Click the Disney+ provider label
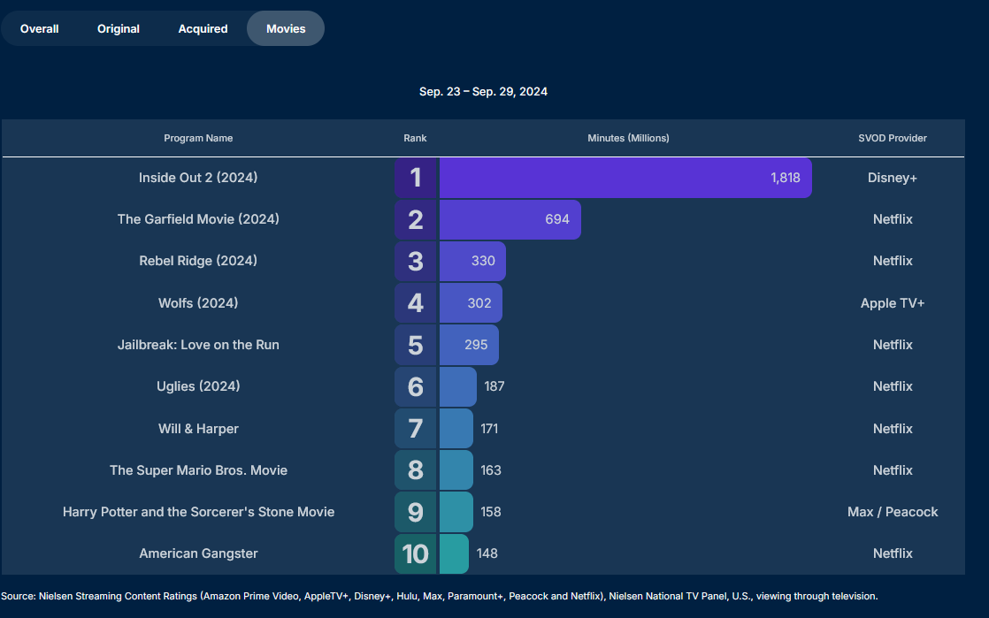Screen dimensions: 989x618 coord(892,178)
